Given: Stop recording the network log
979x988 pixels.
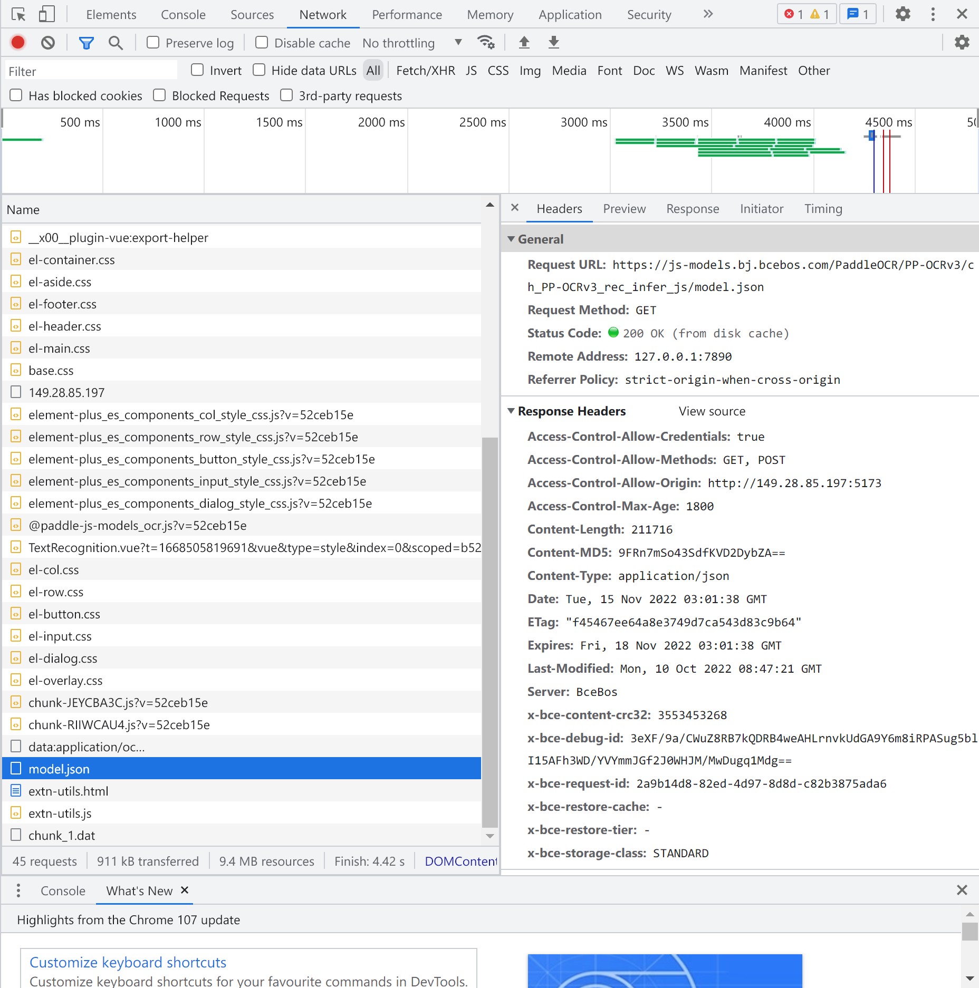Looking at the screenshot, I should pyautogui.click(x=17, y=42).
